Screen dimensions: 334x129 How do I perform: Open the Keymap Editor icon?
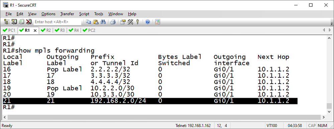click(x=130, y=22)
